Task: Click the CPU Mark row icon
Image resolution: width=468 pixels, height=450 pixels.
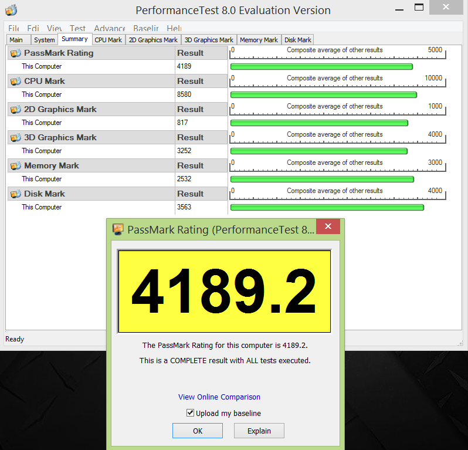Action: click(15, 81)
